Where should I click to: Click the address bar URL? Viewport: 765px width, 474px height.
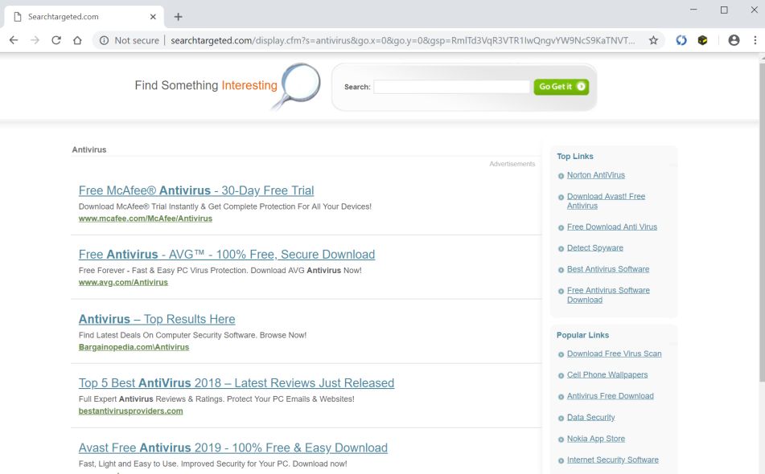point(402,40)
